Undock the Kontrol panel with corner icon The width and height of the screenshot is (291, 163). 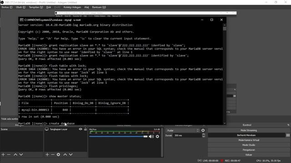[288, 125]
